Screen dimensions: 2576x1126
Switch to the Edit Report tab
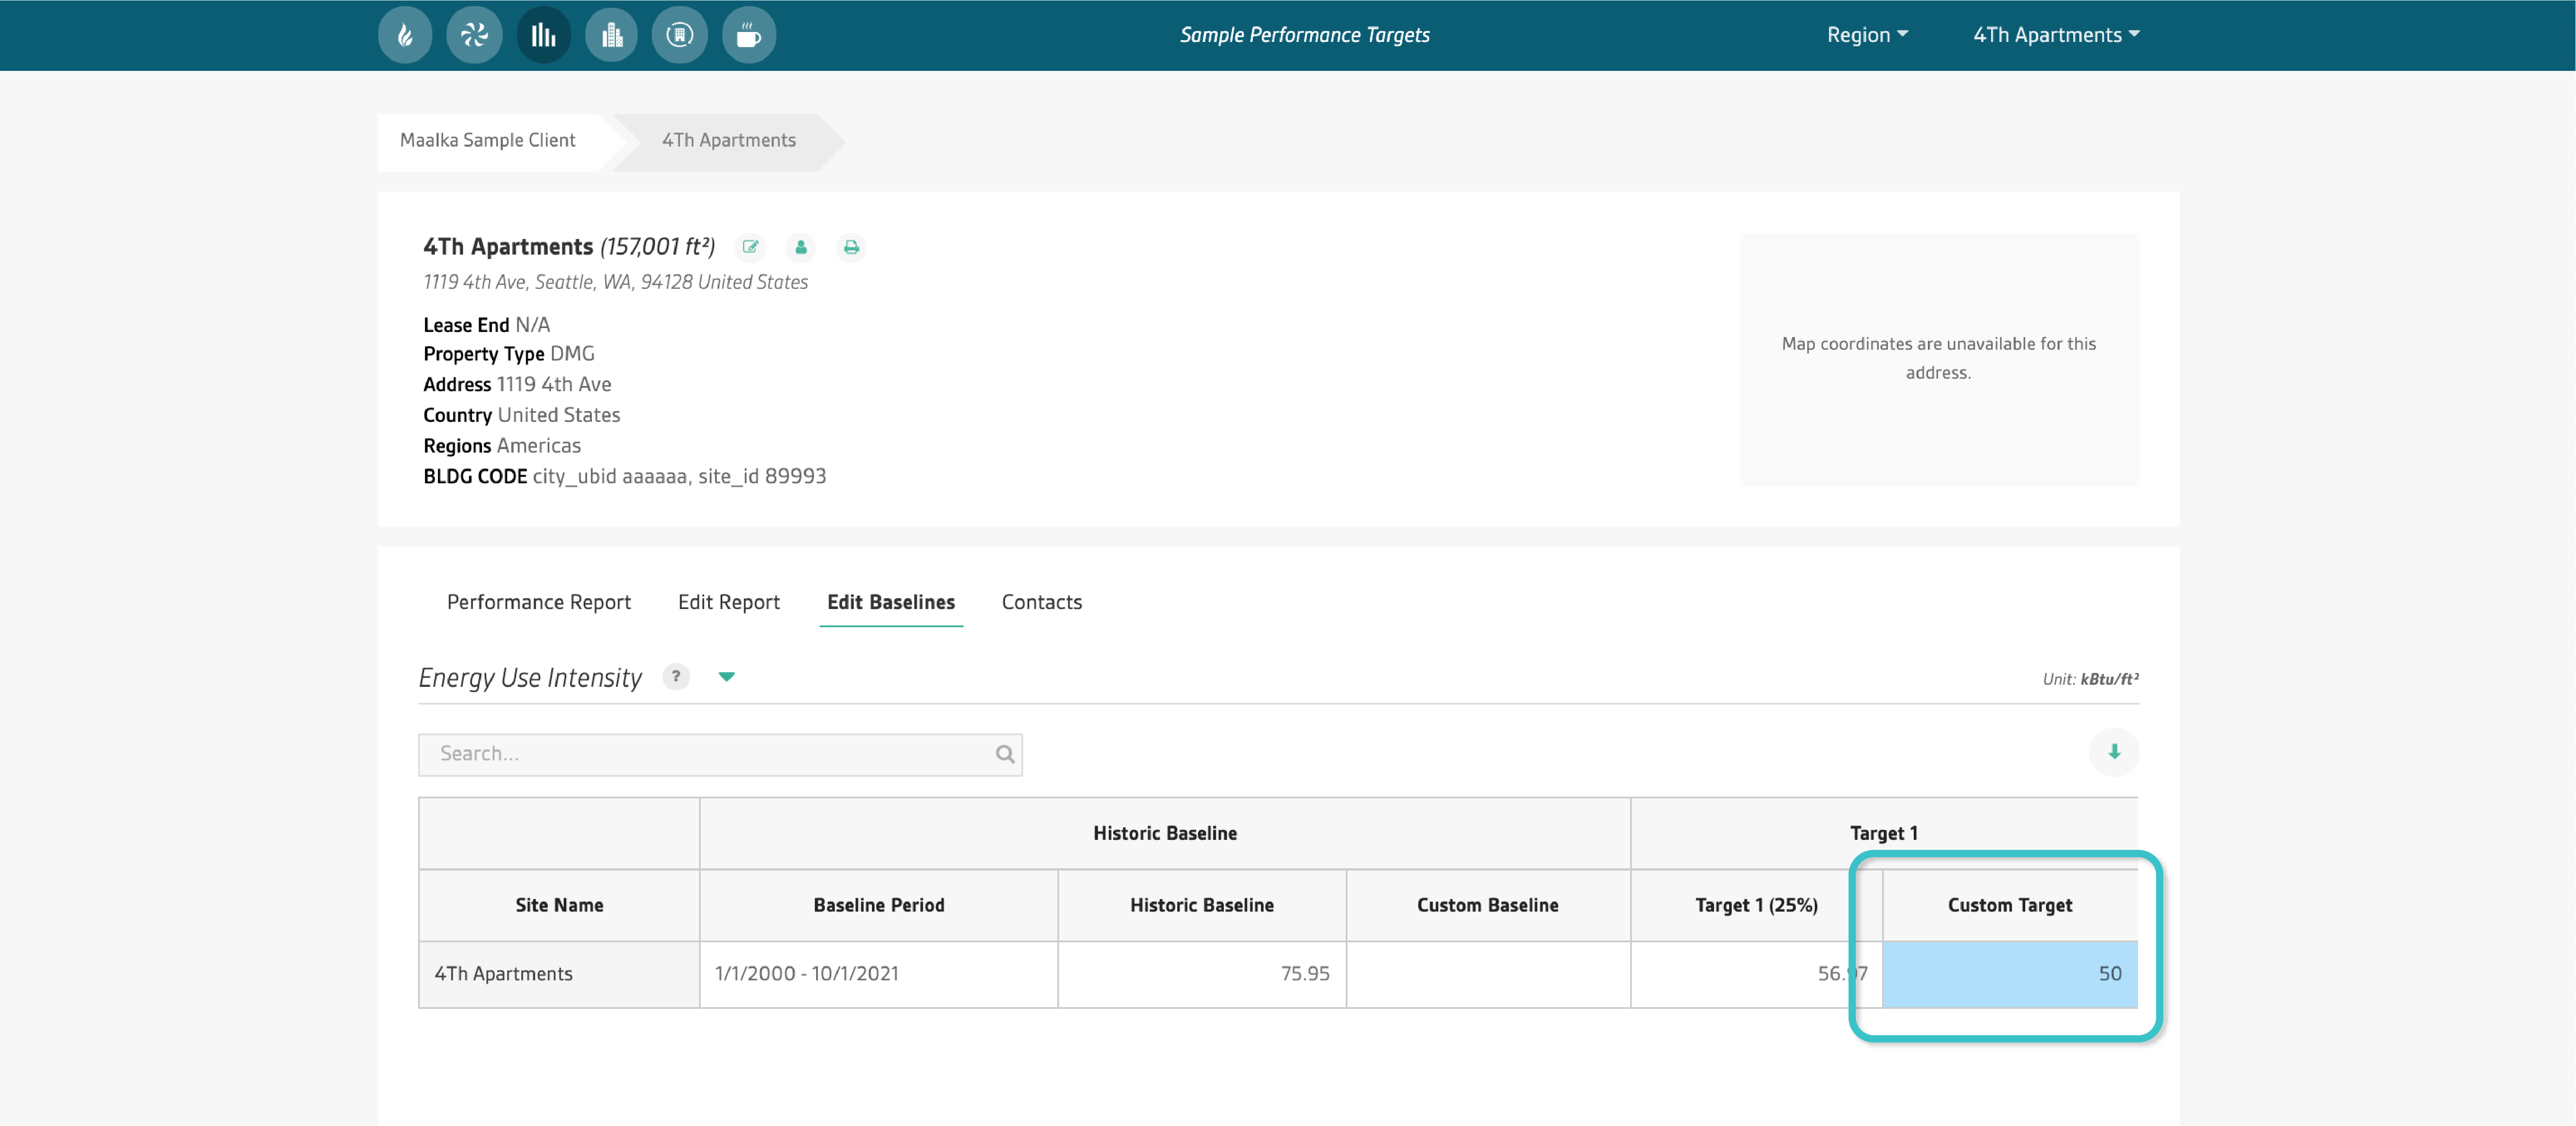pos(729,602)
